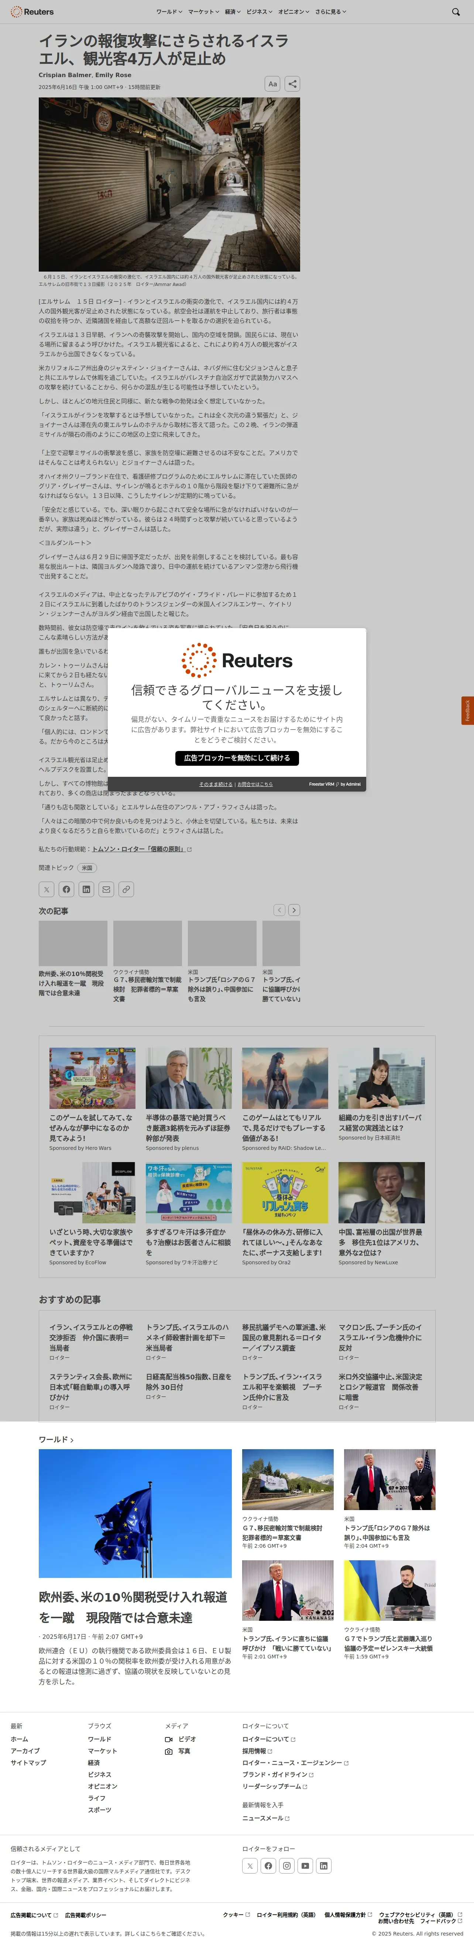Open footer ブランド・ガイドライン link
This screenshot has height=1947, width=474.
(x=278, y=1775)
